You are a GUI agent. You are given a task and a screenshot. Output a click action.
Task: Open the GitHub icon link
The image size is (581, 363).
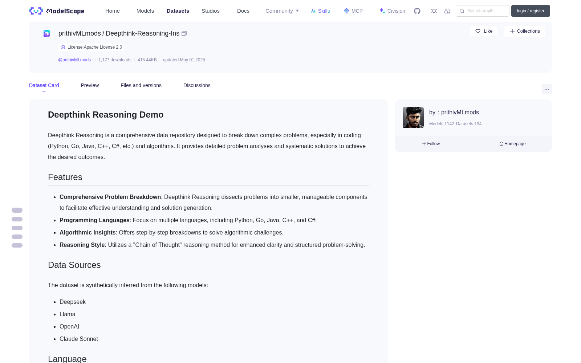[417, 11]
